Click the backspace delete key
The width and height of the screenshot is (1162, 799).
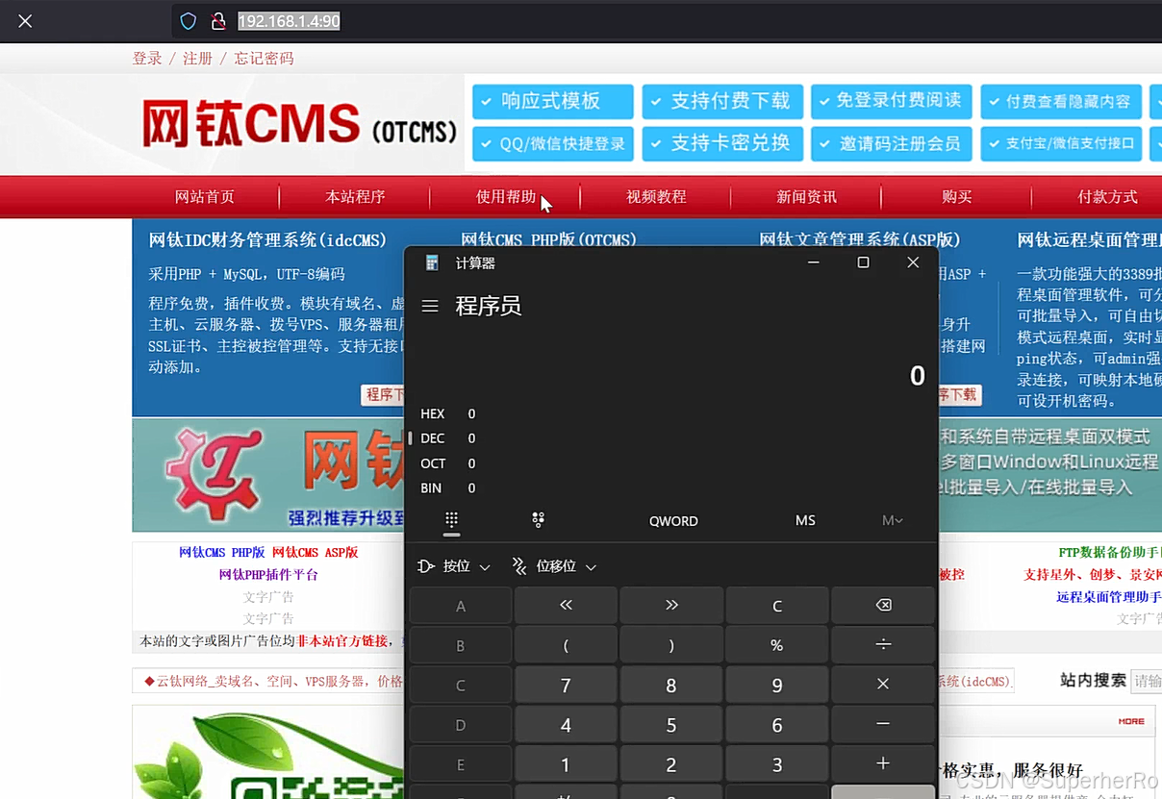pyautogui.click(x=883, y=605)
